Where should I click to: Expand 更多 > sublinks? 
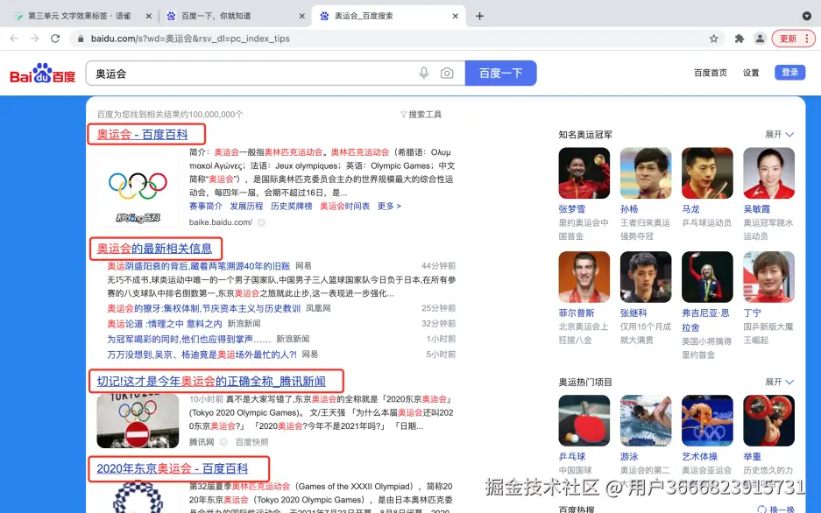coord(389,206)
